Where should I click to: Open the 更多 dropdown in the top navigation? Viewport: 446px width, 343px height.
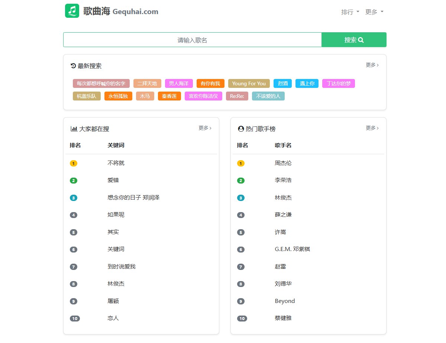click(x=374, y=12)
